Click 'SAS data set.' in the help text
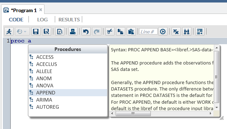The height and width of the screenshot is (129, 227). point(125,69)
